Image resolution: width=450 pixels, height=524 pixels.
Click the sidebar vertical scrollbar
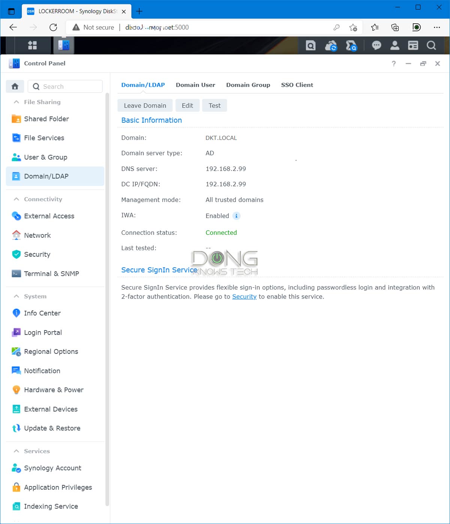click(107, 300)
